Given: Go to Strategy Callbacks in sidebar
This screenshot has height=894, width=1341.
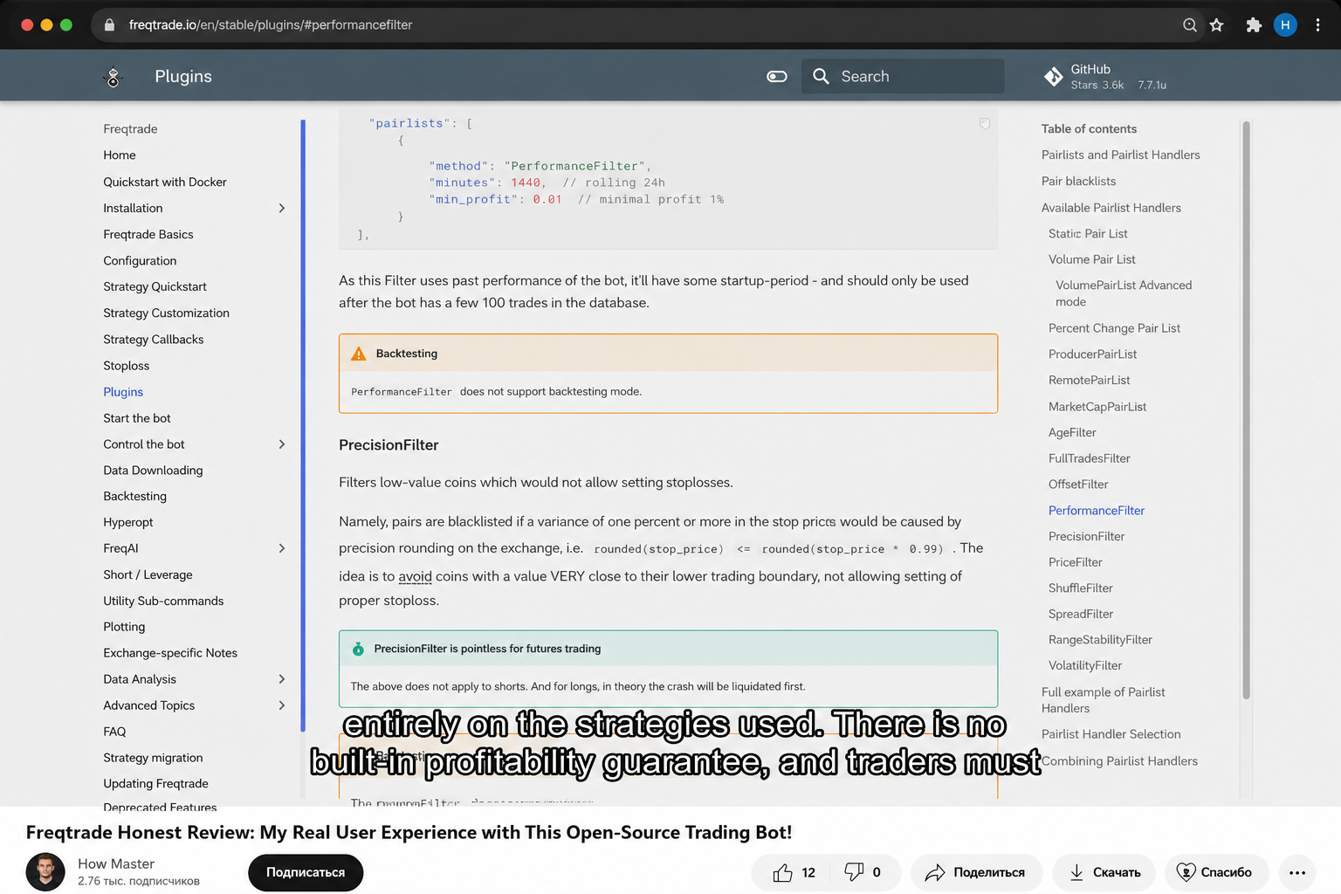Looking at the screenshot, I should click(154, 340).
